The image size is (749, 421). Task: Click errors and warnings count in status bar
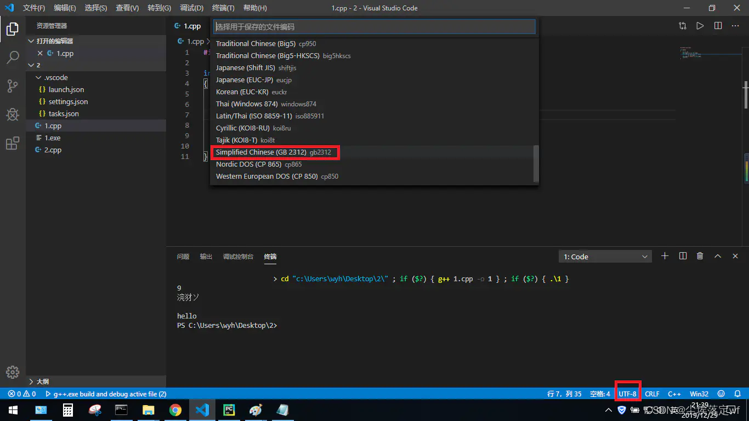[x=22, y=394]
